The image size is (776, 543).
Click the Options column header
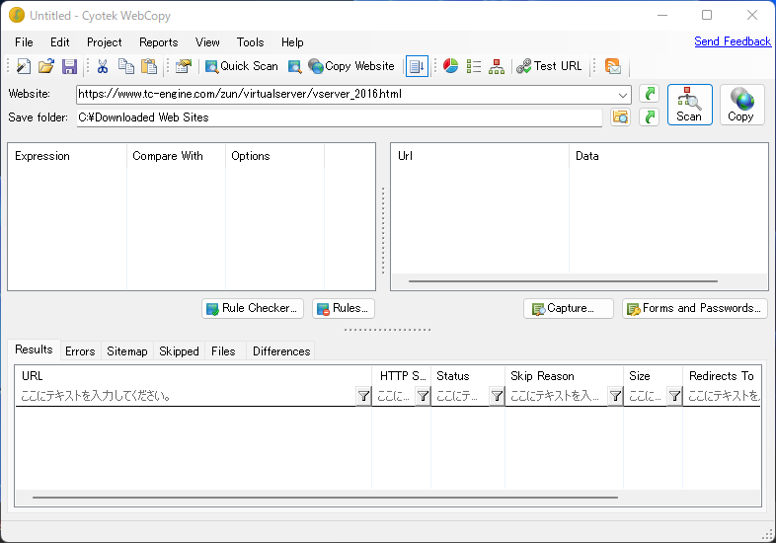274,156
